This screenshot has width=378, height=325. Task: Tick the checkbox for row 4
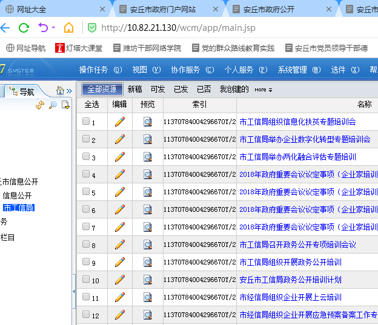tap(86, 174)
